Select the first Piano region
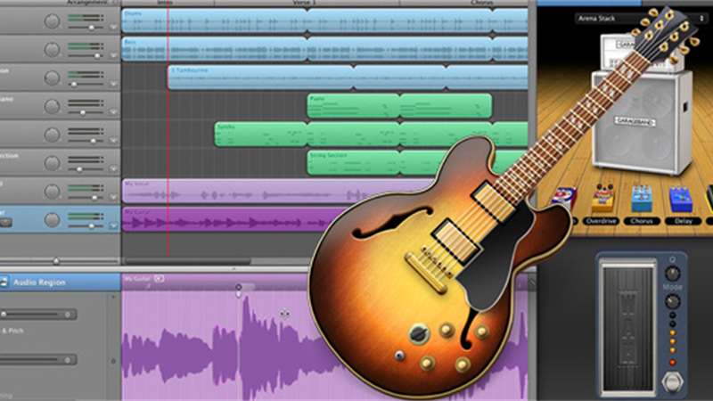Viewport: 713px width, 401px height. (353, 106)
